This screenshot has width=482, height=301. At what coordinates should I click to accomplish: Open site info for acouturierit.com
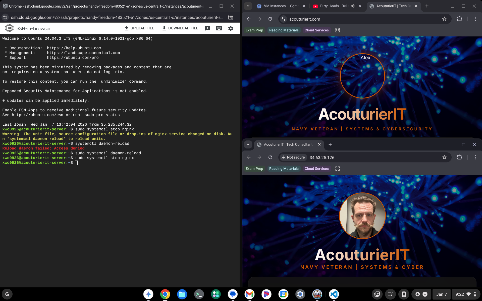[x=284, y=19]
